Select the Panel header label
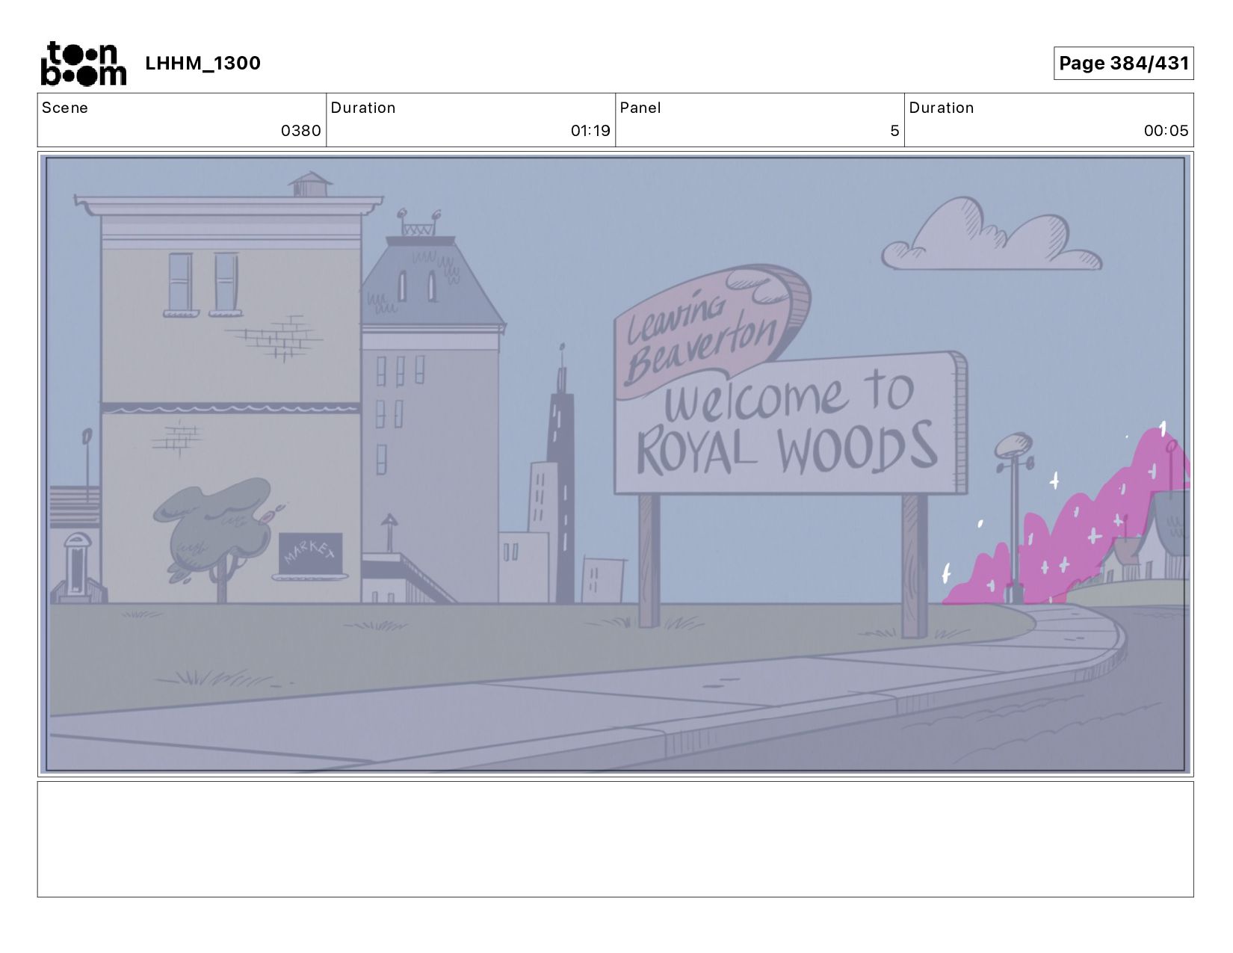Image resolution: width=1233 pixels, height=953 pixels. tap(640, 108)
